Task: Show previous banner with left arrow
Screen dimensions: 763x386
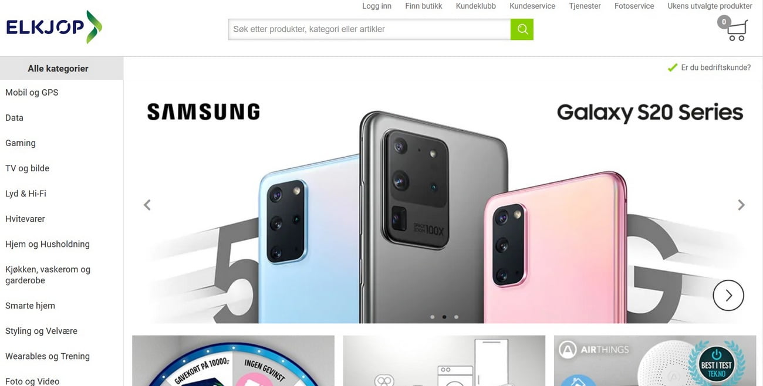Action: 147,205
